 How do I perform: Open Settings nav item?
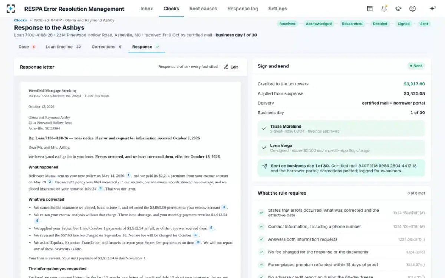(x=277, y=9)
